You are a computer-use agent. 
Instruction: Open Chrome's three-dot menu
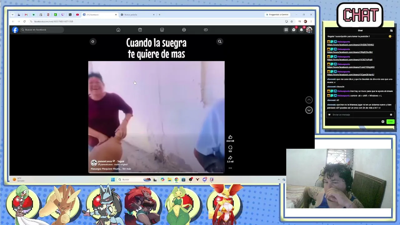pos(311,22)
